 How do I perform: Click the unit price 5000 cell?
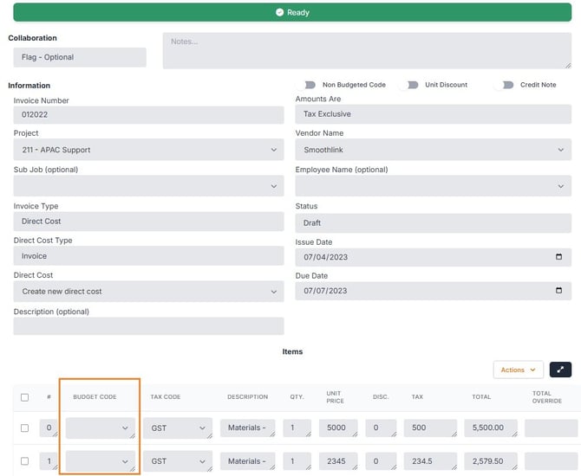[338, 428]
